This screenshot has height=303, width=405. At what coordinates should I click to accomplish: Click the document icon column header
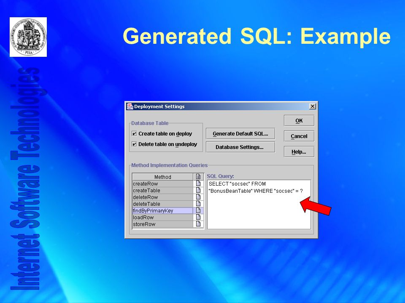click(198, 177)
